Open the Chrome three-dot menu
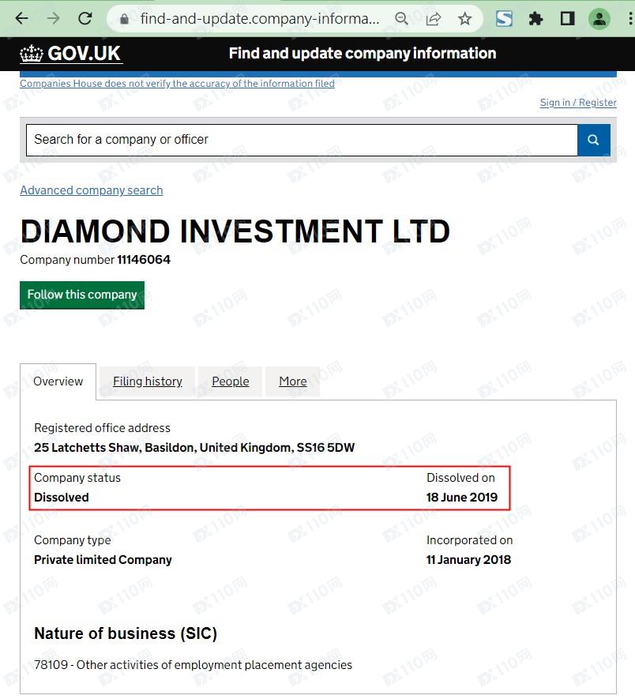The image size is (635, 699). point(629,18)
